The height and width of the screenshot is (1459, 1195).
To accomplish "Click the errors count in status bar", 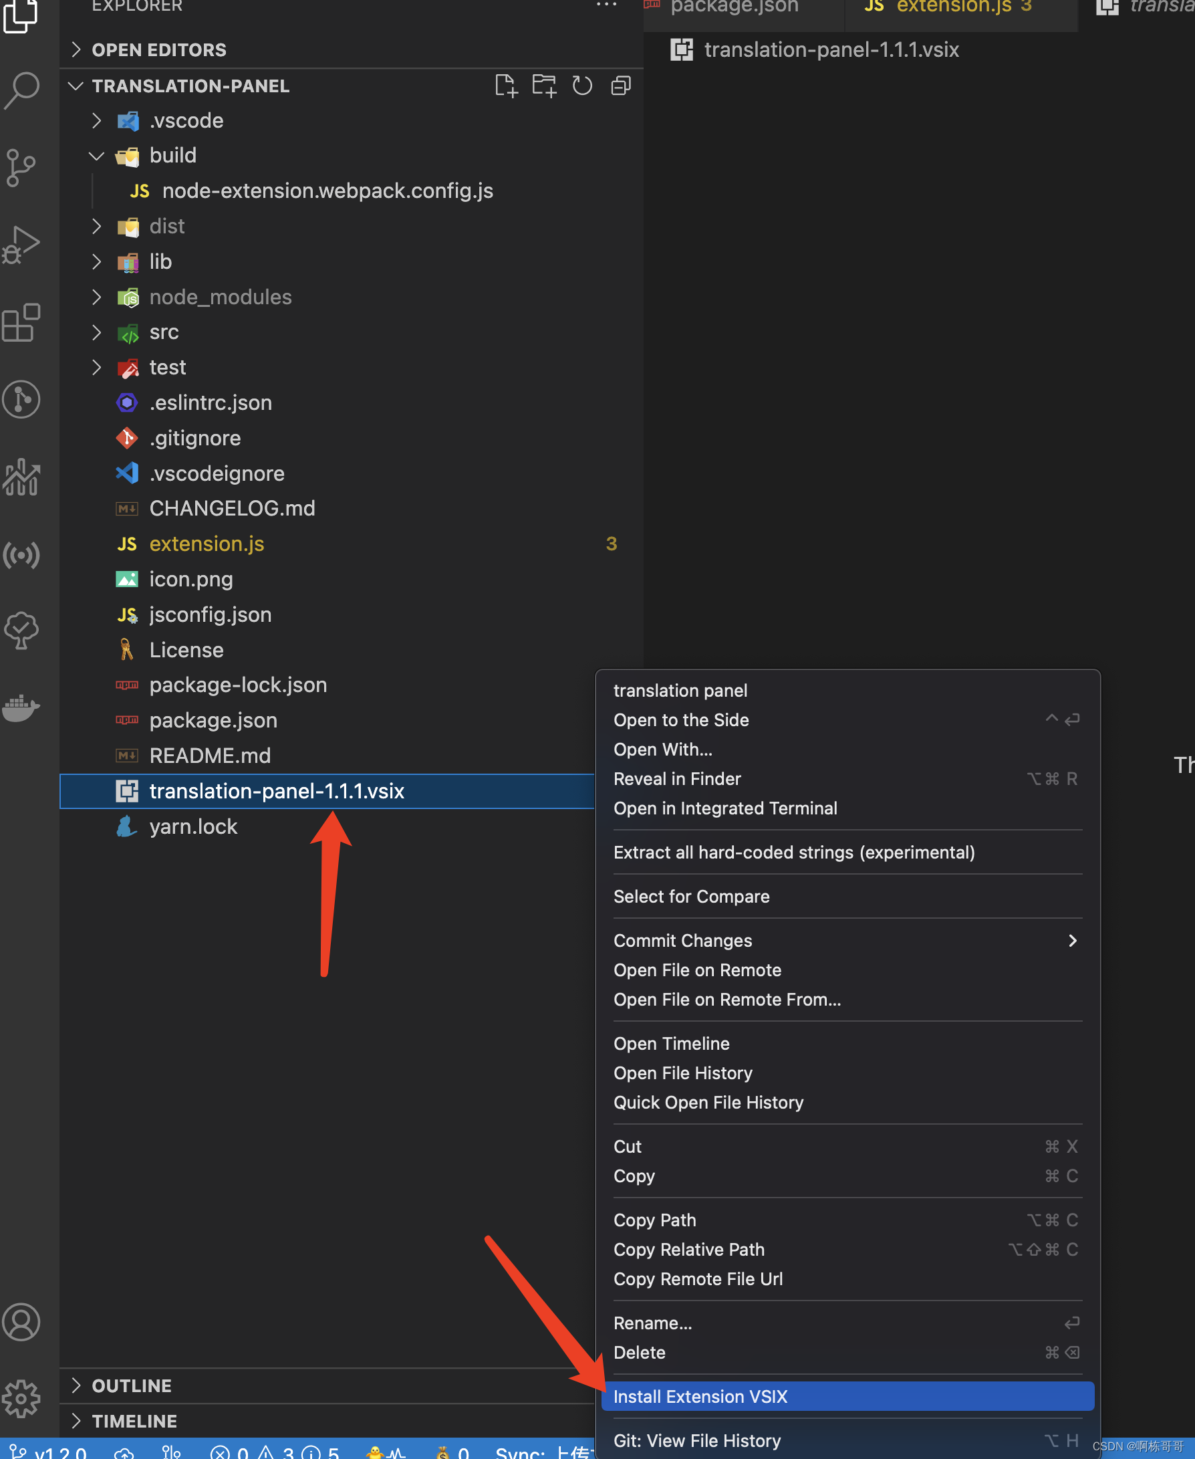I will click(230, 1452).
